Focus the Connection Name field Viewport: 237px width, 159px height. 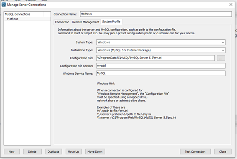(x=156, y=14)
